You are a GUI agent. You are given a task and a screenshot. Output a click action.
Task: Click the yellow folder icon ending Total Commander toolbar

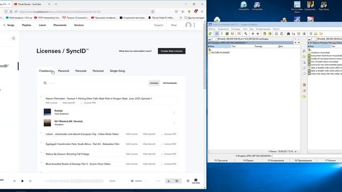pos(321,34)
